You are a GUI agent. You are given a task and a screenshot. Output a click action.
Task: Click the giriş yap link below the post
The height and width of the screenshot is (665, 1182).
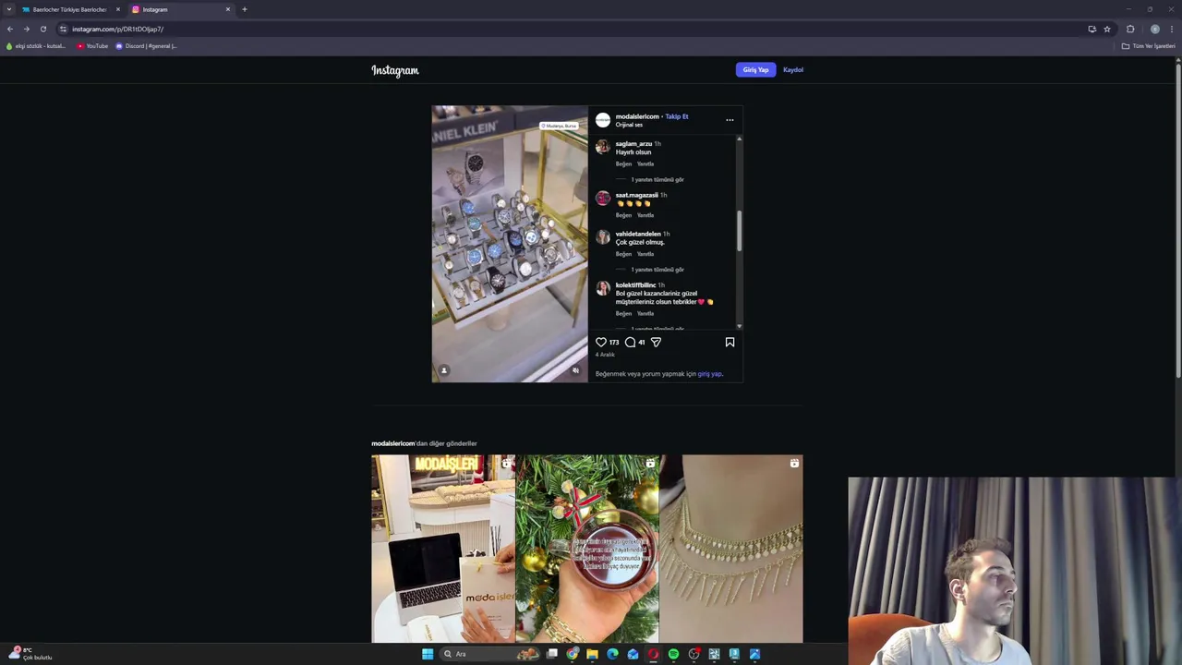[x=709, y=374]
